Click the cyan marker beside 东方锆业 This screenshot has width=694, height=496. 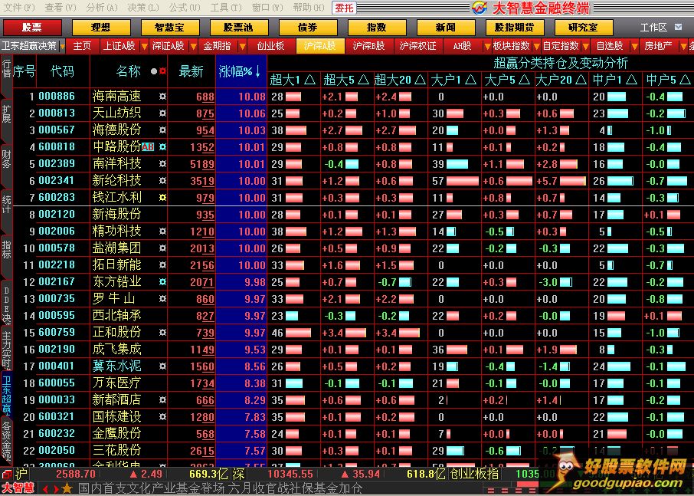point(163,281)
